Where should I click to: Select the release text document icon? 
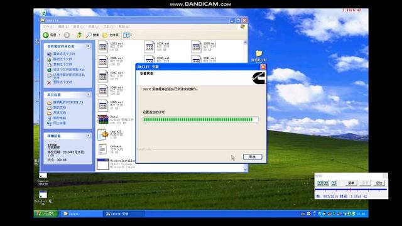[103, 149]
